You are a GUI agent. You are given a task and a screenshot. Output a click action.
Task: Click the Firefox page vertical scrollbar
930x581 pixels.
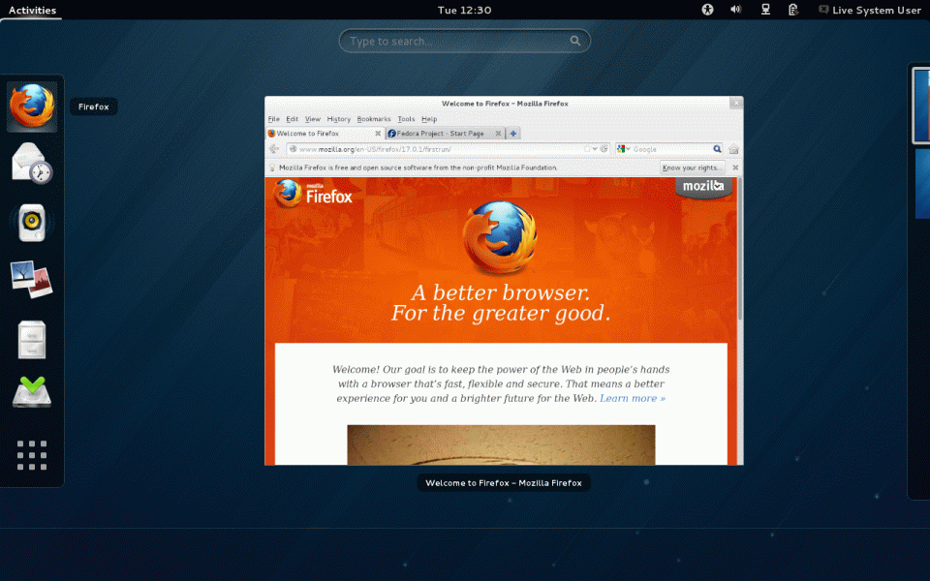[739, 249]
